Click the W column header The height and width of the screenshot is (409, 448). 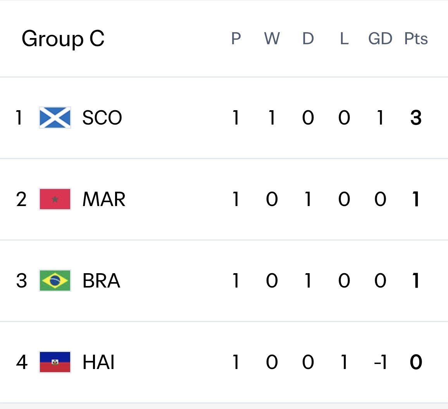tap(272, 38)
